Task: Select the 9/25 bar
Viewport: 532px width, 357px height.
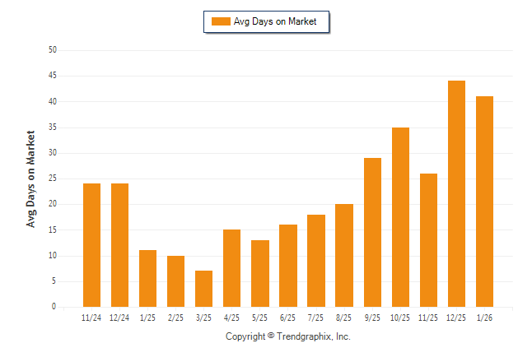Action: click(x=372, y=232)
